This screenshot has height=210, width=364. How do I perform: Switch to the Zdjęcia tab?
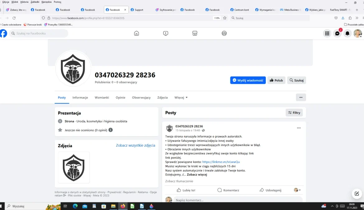[x=162, y=97]
